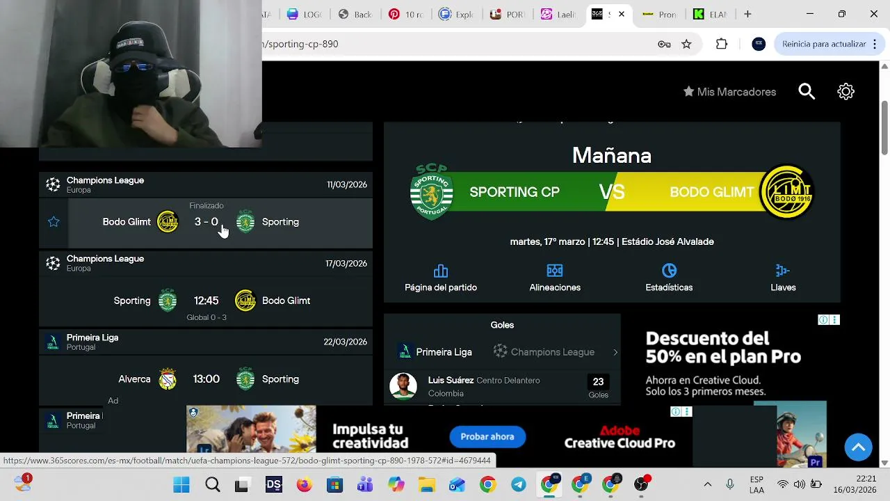The image size is (890, 501).
Task: Open File Explorer from the taskbar
Action: point(426,484)
